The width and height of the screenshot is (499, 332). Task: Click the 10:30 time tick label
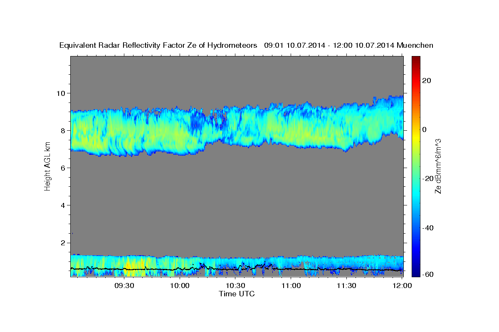click(235, 286)
